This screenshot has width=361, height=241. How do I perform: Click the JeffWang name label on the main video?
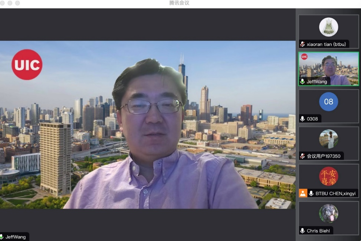pyautogui.click(x=16, y=237)
